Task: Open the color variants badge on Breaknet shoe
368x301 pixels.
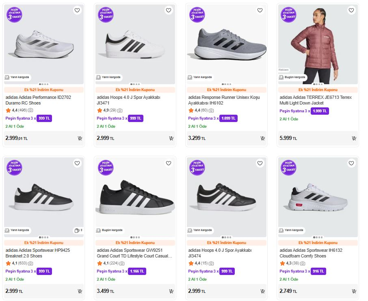Action: pos(78,230)
